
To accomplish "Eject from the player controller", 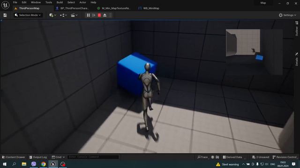I will 105,15.
